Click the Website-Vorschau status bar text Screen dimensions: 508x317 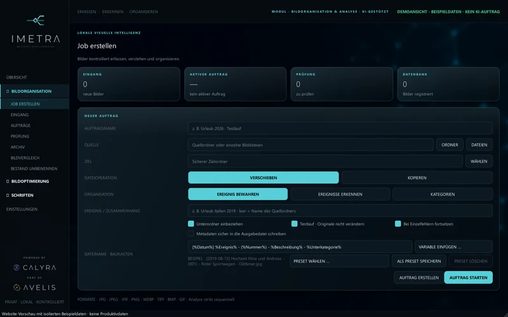coord(65,314)
